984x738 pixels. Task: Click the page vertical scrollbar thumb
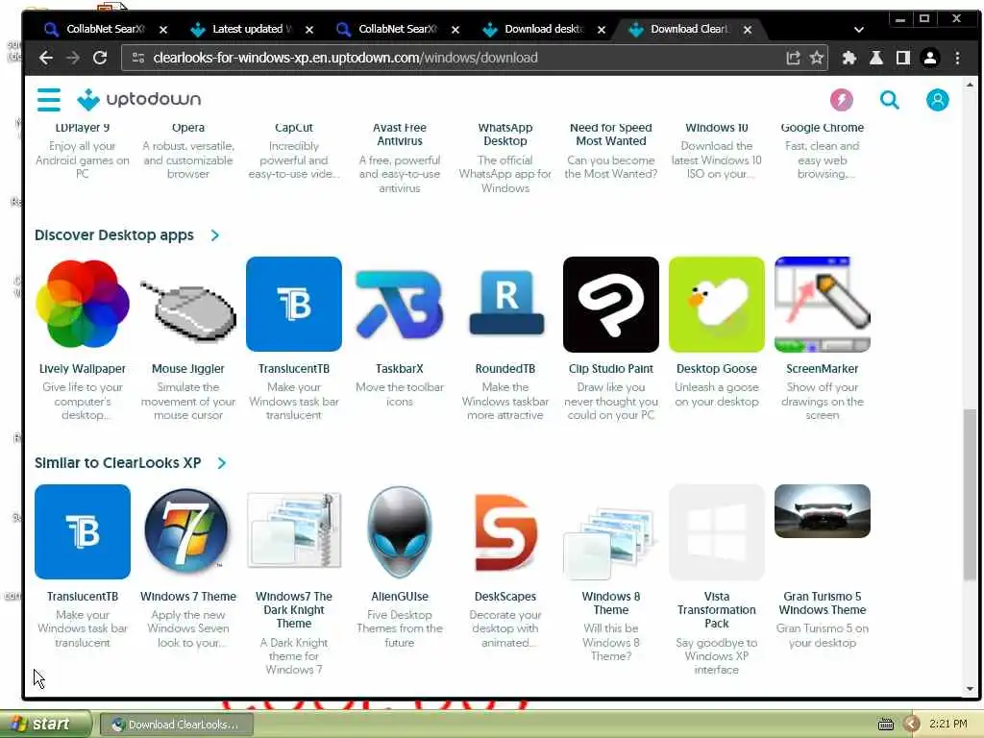(971, 495)
